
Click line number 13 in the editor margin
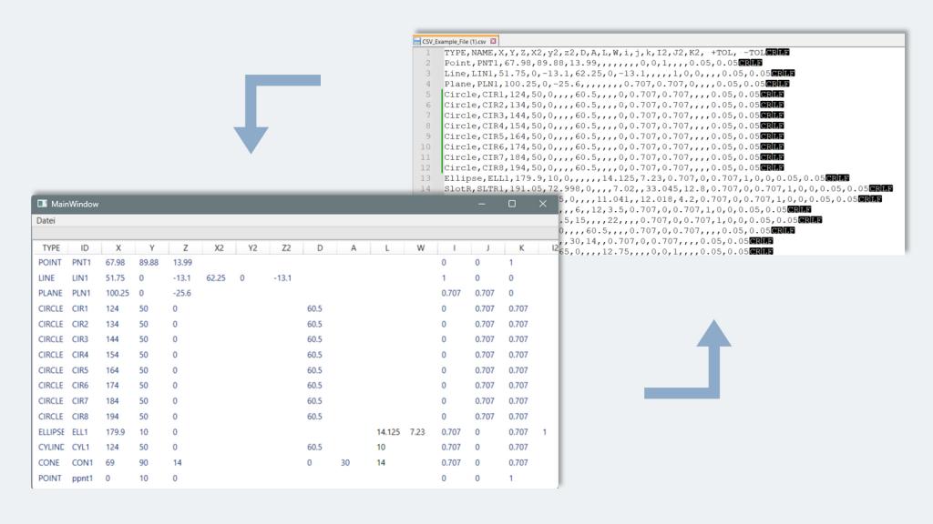pos(426,178)
